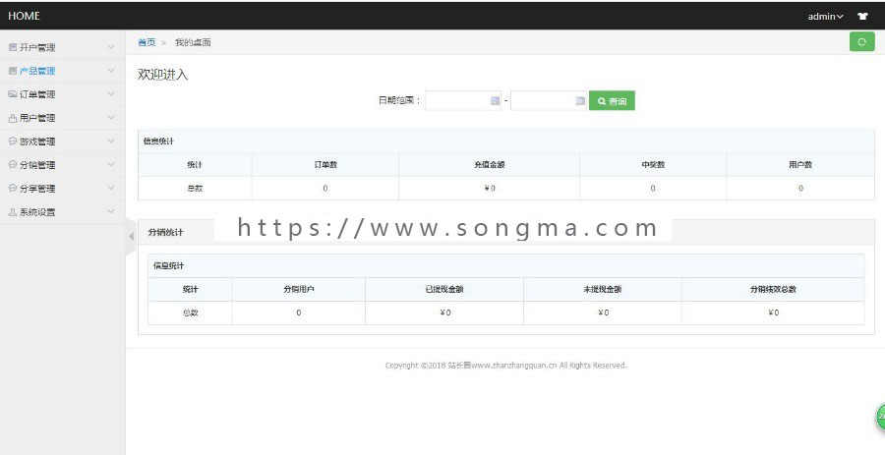Focus the start date input field
Image resolution: width=885 pixels, height=455 pixels.
(463, 101)
